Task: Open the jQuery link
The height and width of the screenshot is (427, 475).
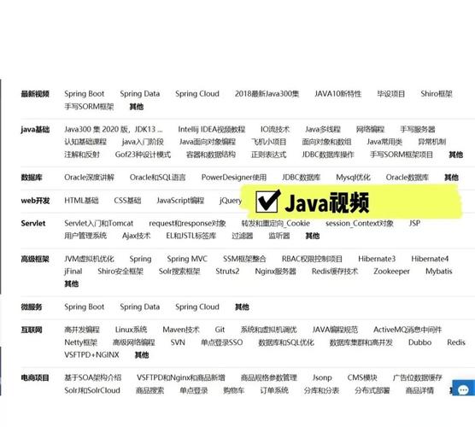Action: [230, 201]
